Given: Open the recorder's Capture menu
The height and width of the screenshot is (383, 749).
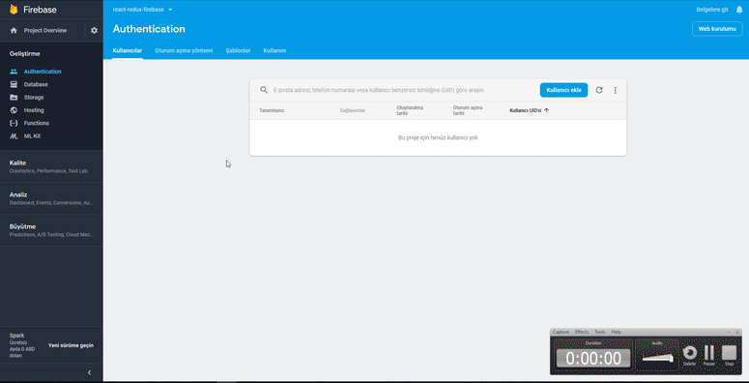Looking at the screenshot, I should pos(561,332).
